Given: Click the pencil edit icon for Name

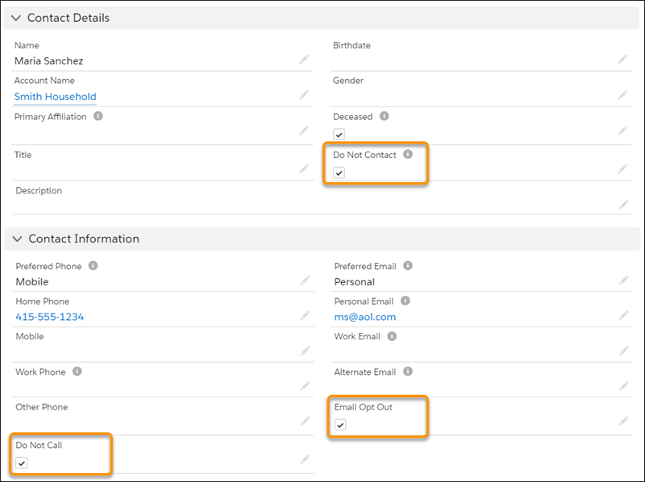Looking at the screenshot, I should coord(304,60).
